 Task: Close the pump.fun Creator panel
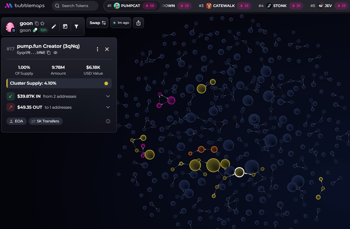pyautogui.click(x=107, y=49)
